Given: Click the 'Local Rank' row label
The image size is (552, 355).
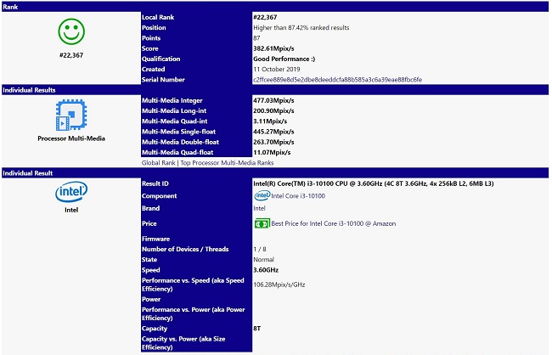Looking at the screenshot, I should tap(158, 17).
